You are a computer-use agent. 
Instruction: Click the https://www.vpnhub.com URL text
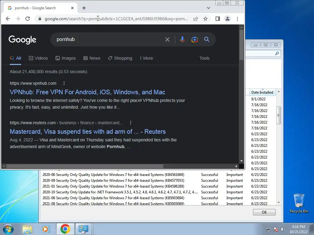pyautogui.click(x=33, y=83)
